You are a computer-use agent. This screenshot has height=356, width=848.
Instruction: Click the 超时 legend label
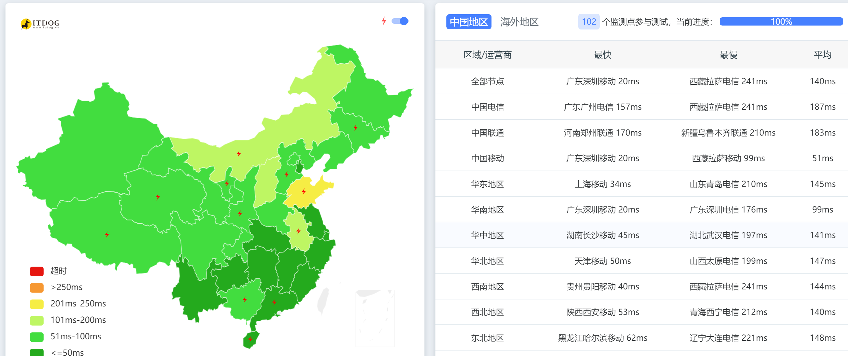[59, 271]
